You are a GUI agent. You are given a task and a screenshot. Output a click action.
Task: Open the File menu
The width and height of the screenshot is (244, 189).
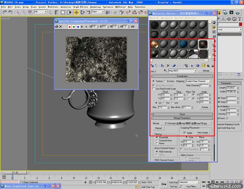click(3, 7)
